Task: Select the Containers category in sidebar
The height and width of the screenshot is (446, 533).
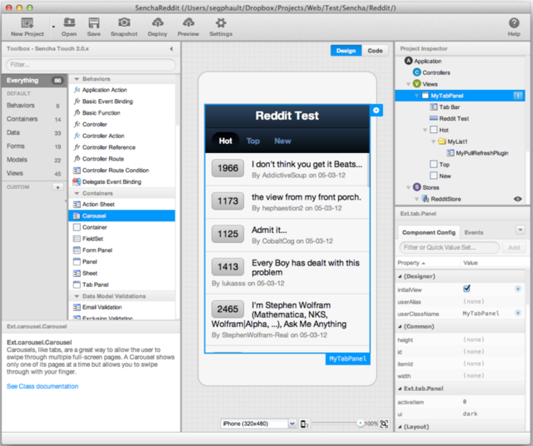Action: click(33, 119)
